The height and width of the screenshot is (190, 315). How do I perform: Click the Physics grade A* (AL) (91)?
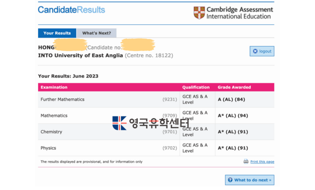click(233, 148)
